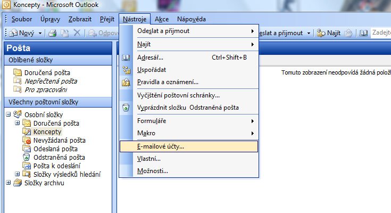Screen dimensions: 391x213
Task: Click into the Zadejte contact search field
Action: [381, 32]
